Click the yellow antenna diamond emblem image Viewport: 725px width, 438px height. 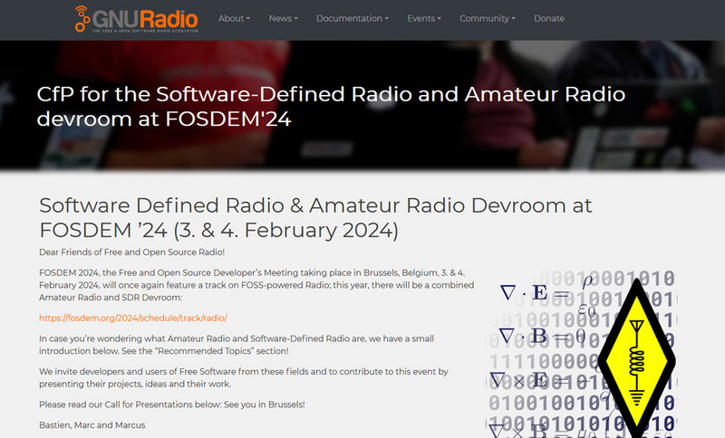(x=637, y=359)
